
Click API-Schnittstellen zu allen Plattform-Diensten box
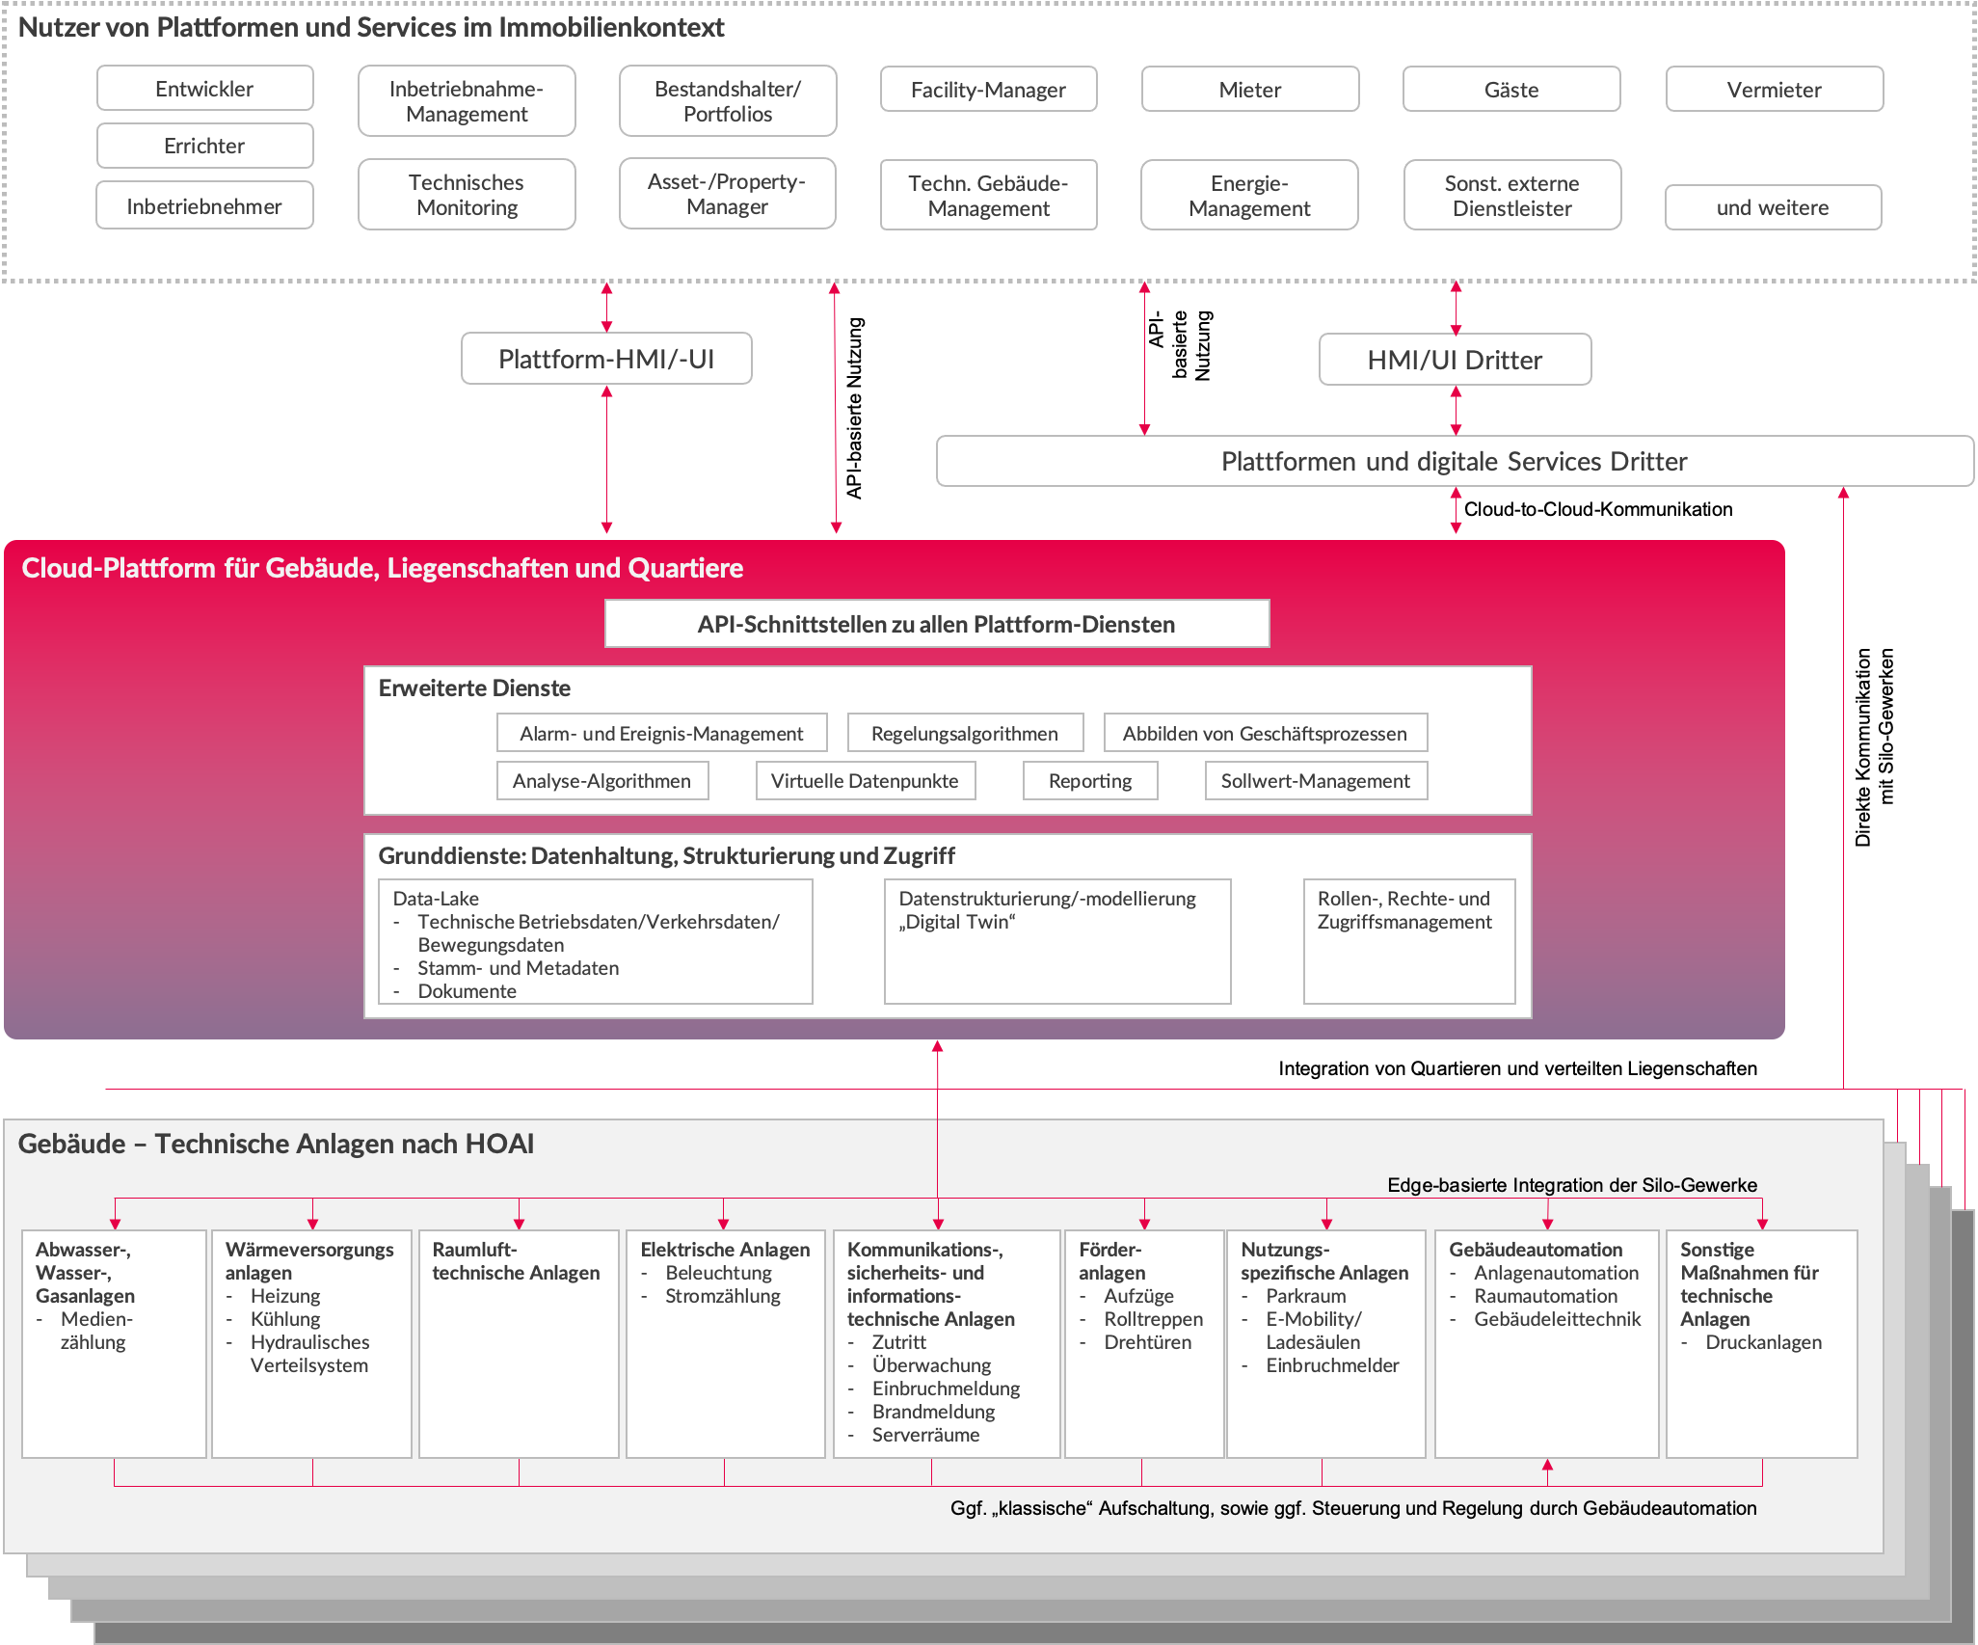936,624
